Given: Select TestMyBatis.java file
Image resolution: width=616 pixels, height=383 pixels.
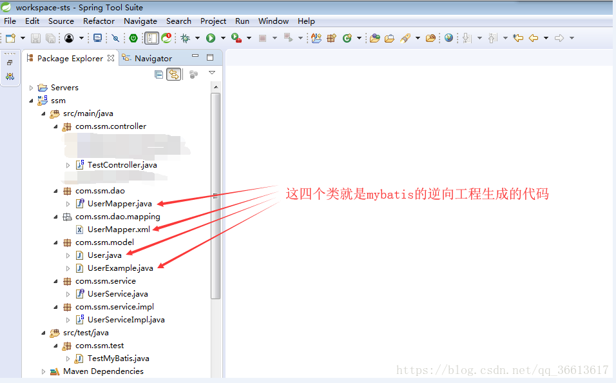Looking at the screenshot, I should (118, 358).
